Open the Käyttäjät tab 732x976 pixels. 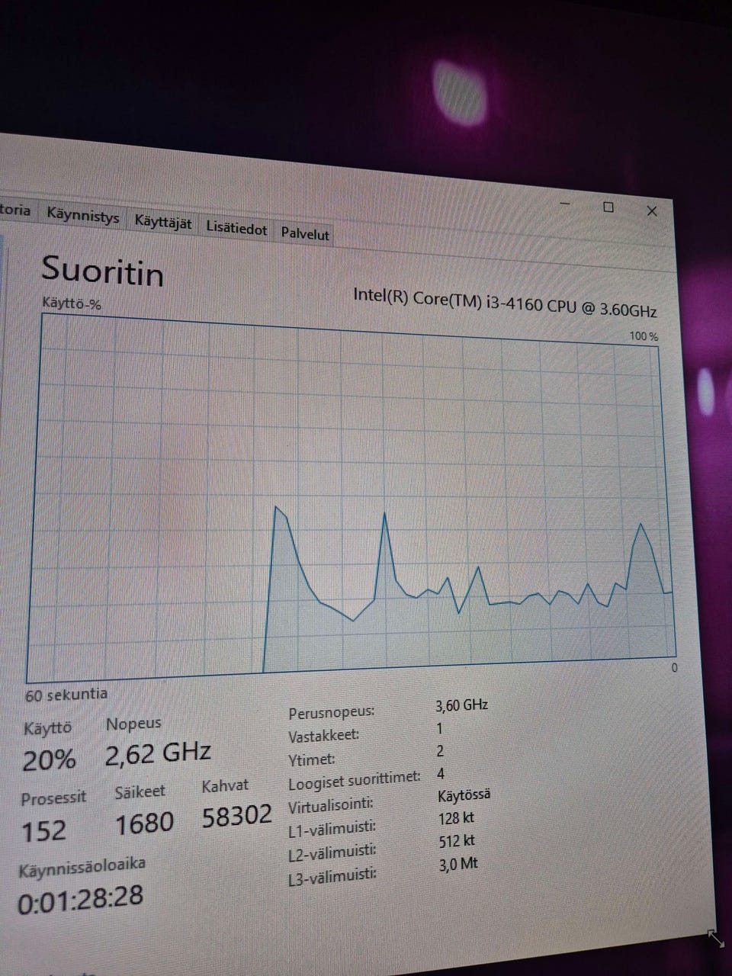click(163, 223)
